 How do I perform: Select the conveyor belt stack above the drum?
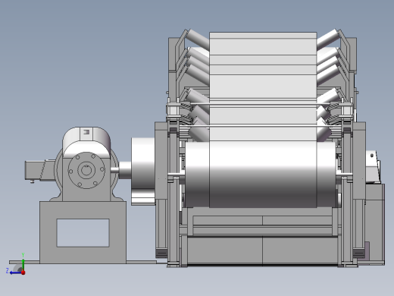[263, 87]
